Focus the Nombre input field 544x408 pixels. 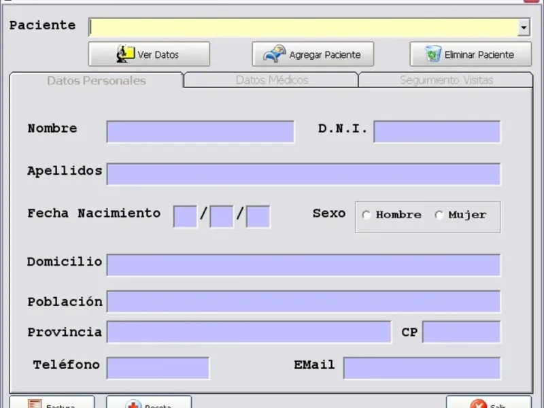tap(201, 132)
